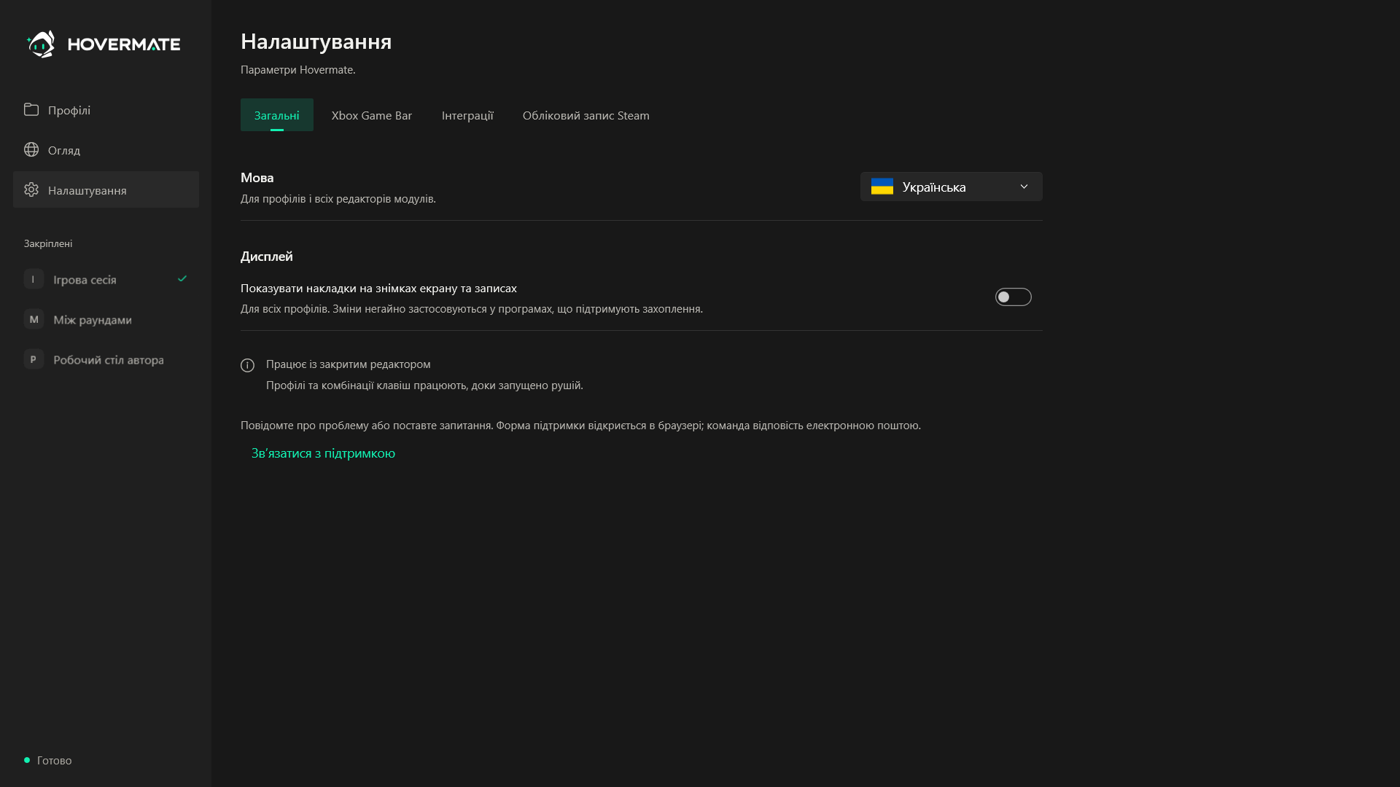
Task: Click the language dropdown chevron arrow
Action: click(1024, 187)
